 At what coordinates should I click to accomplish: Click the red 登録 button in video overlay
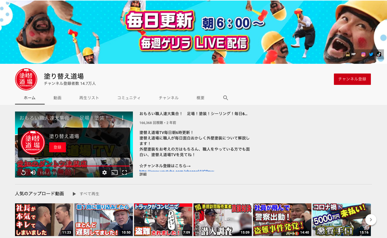point(58,147)
